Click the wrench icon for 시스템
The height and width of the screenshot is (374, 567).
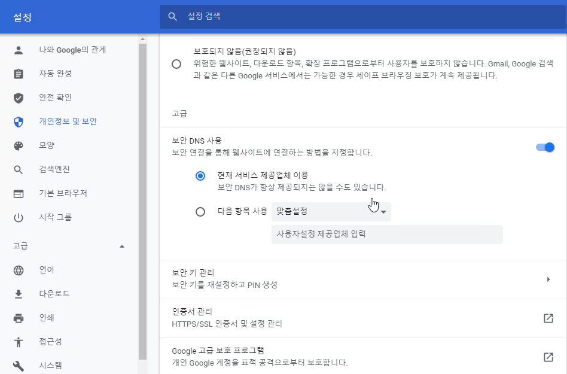(x=19, y=366)
